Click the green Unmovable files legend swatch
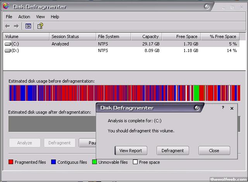This screenshot has width=248, height=182. pos(95,162)
